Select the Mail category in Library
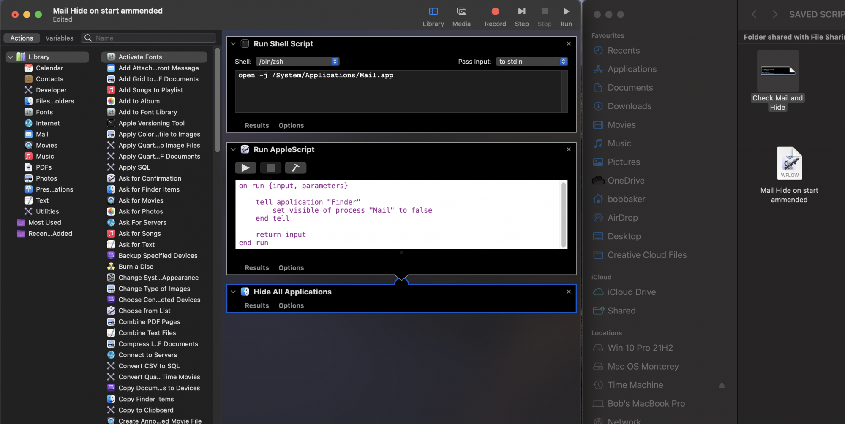The width and height of the screenshot is (845, 424). pos(42,134)
